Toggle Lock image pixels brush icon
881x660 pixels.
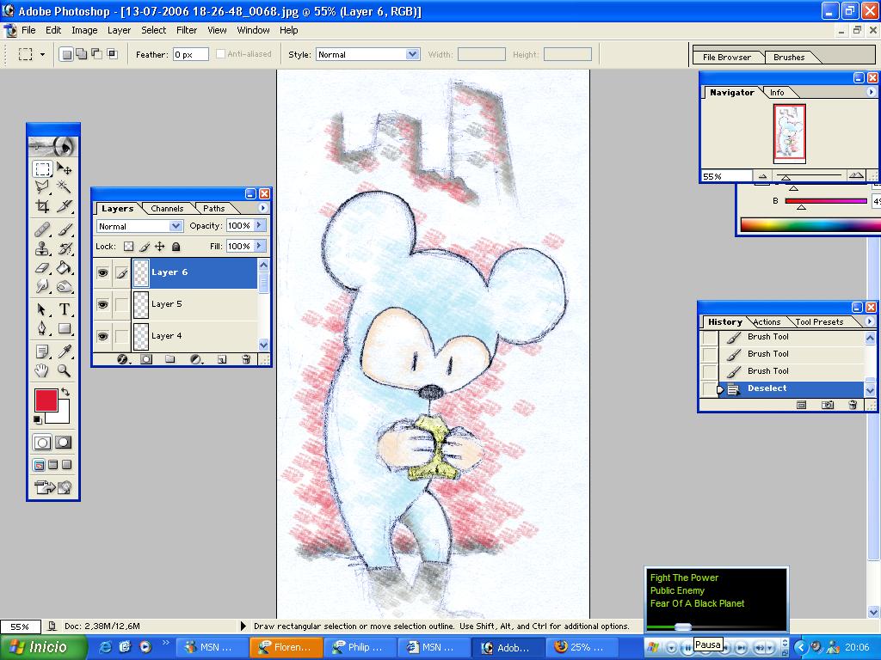point(145,247)
